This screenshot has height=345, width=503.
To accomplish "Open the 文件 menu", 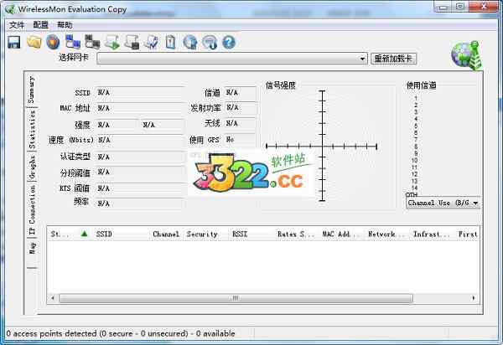I will (x=17, y=25).
